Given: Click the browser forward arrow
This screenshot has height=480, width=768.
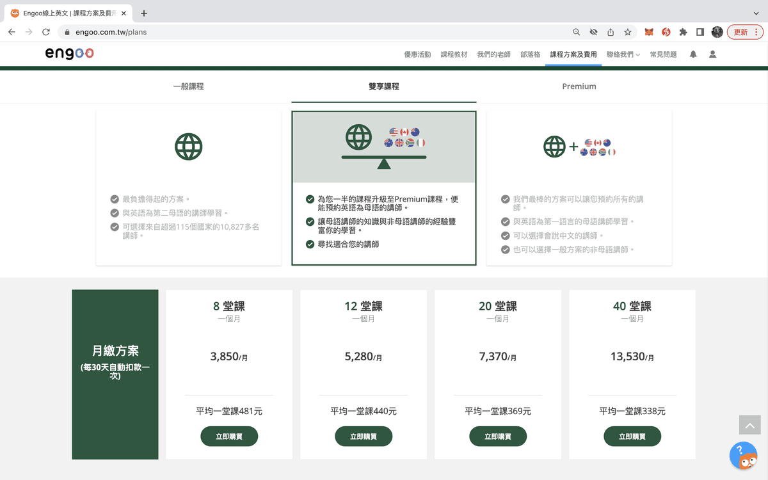Looking at the screenshot, I should click(x=29, y=32).
